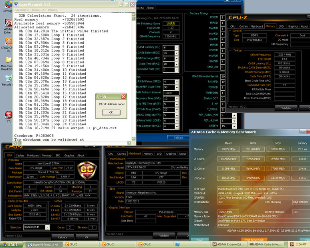Screen dimensions: 310x248
Task: Open the Help menu in Super PI
Action: [x=52, y=10]
